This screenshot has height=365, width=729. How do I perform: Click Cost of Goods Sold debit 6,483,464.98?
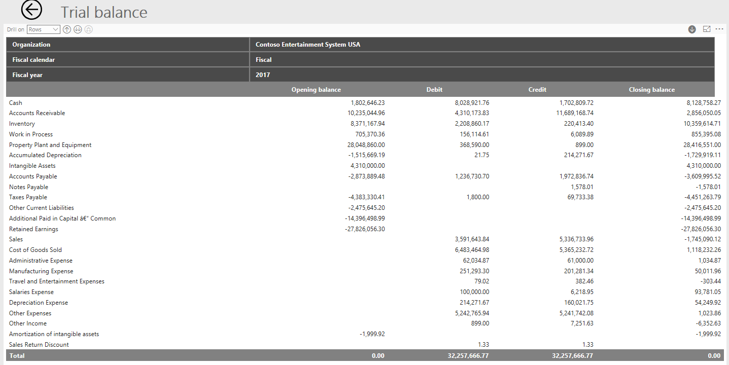pos(472,250)
